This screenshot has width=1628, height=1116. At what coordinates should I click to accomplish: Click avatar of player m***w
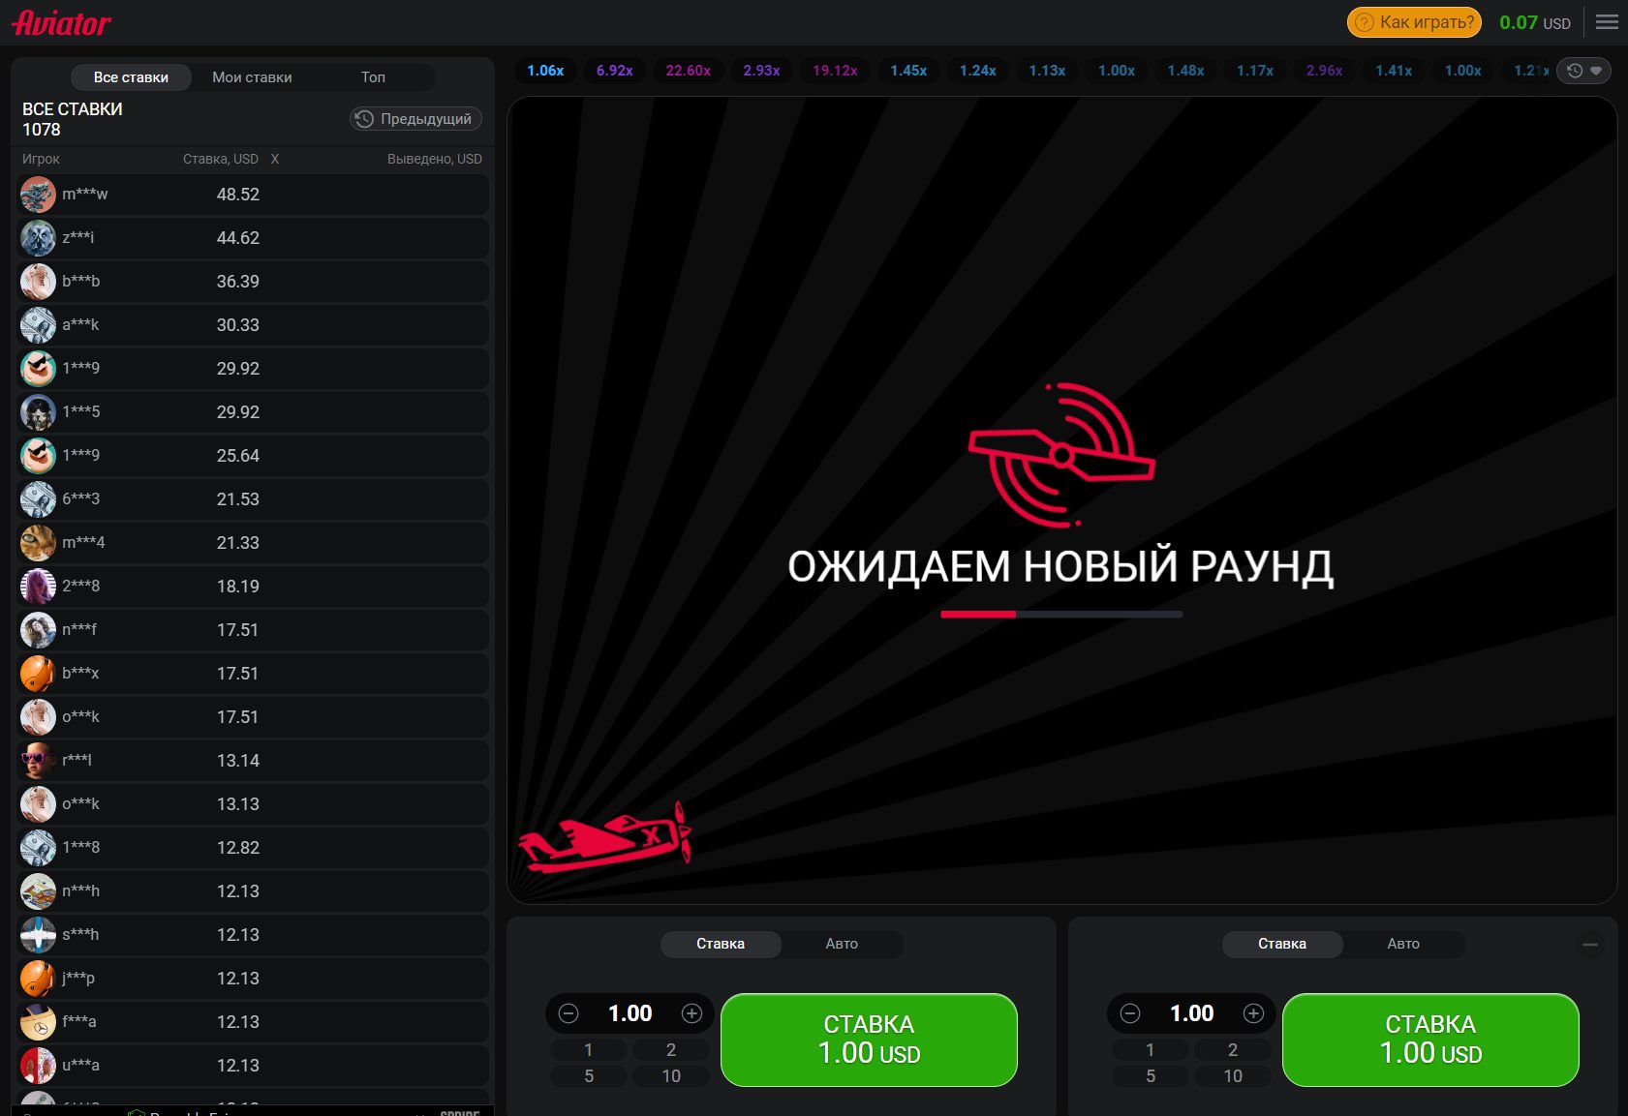pos(38,195)
